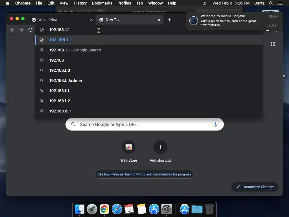
Task: Open Spotlight search in the menu bar
Action: tap(271, 3)
